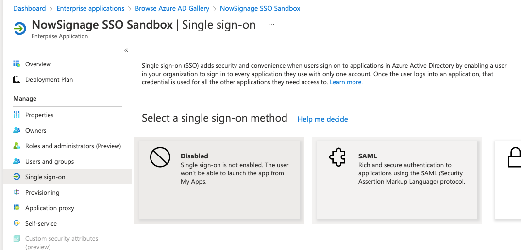Click the Self-service sidebar icon
Screen dimensions: 521x250
click(x=17, y=223)
